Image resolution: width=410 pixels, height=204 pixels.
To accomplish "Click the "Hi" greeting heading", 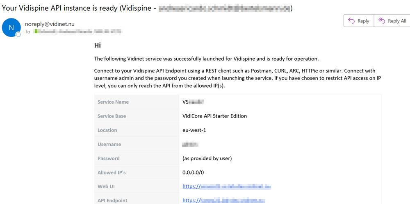I will pyautogui.click(x=98, y=45).
